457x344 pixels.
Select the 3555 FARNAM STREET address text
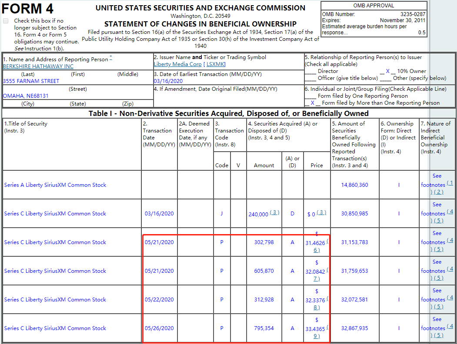tap(31, 81)
